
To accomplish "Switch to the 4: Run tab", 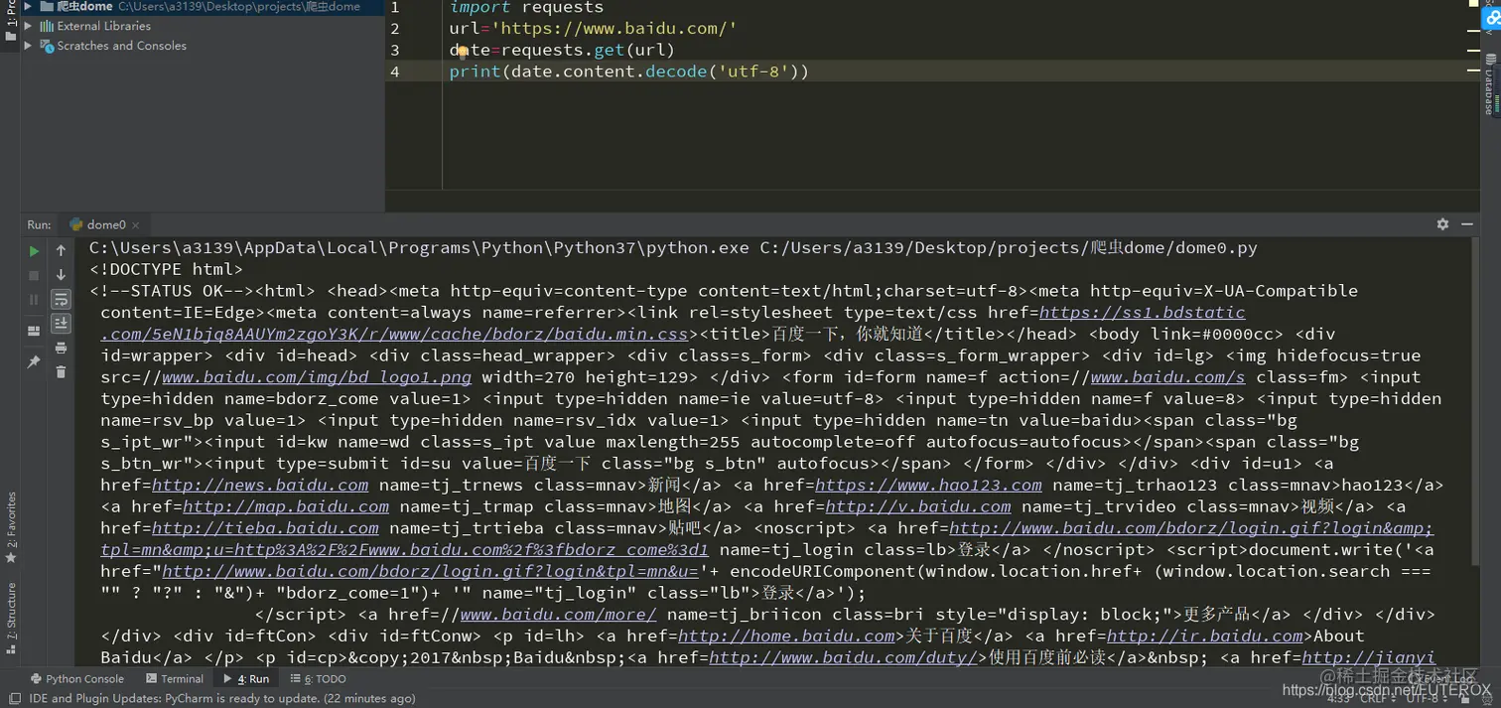I will tap(246, 679).
